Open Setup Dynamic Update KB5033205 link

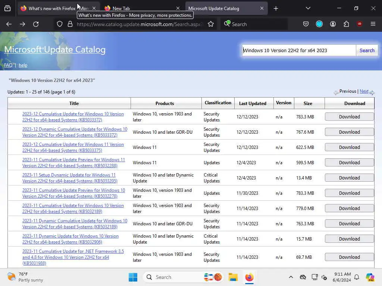[70, 178]
